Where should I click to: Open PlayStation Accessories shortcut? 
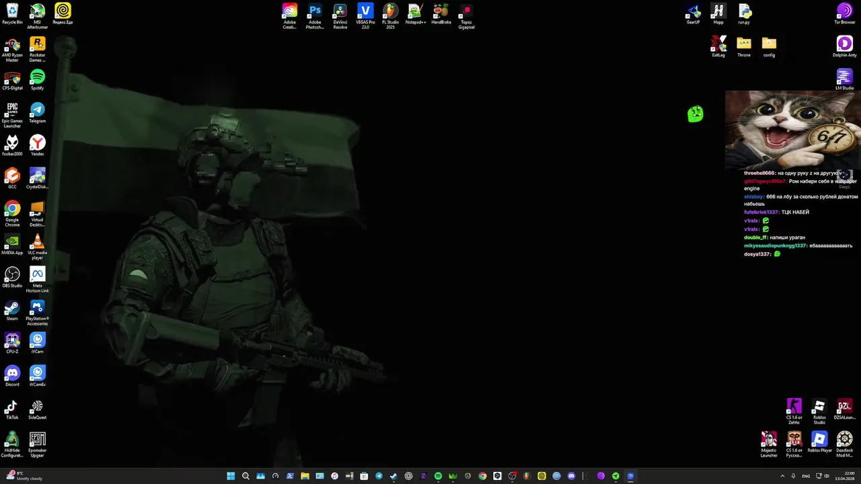[x=38, y=313]
